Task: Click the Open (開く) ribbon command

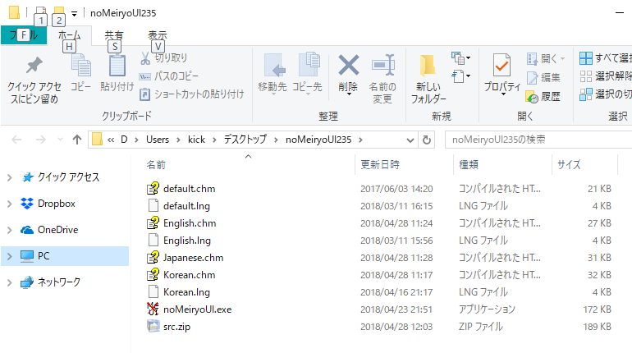Action: tap(546, 59)
